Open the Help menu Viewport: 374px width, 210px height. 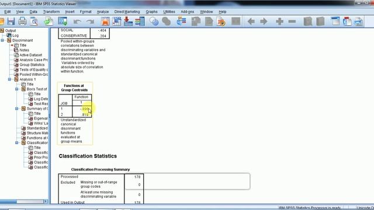[x=222, y=12]
